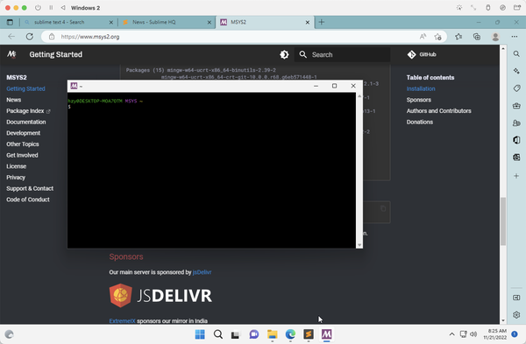Open the Edge sidebar Games icon
This screenshot has width=526, height=344.
[x=516, y=123]
